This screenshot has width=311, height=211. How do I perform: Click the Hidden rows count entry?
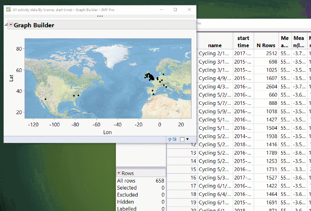126,201
